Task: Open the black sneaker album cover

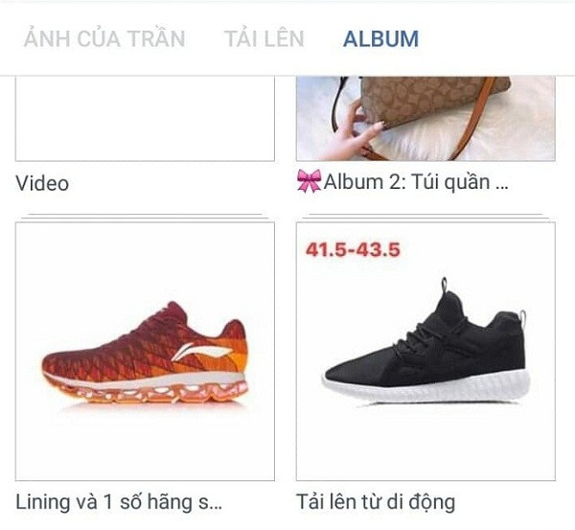Action: [425, 352]
